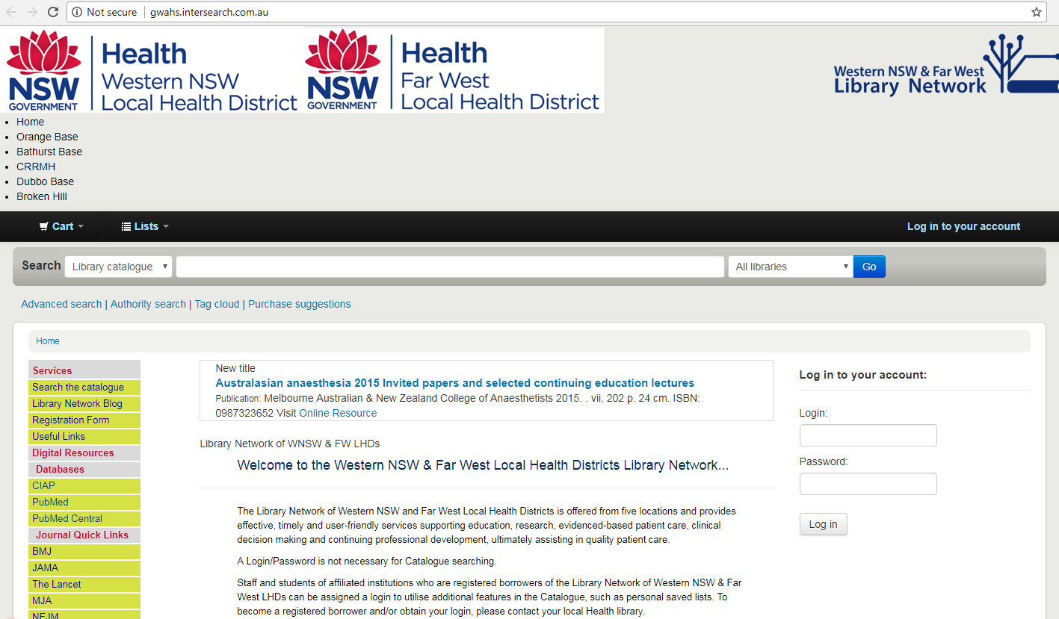
Task: Open the Home item in top list
Action: (x=30, y=122)
